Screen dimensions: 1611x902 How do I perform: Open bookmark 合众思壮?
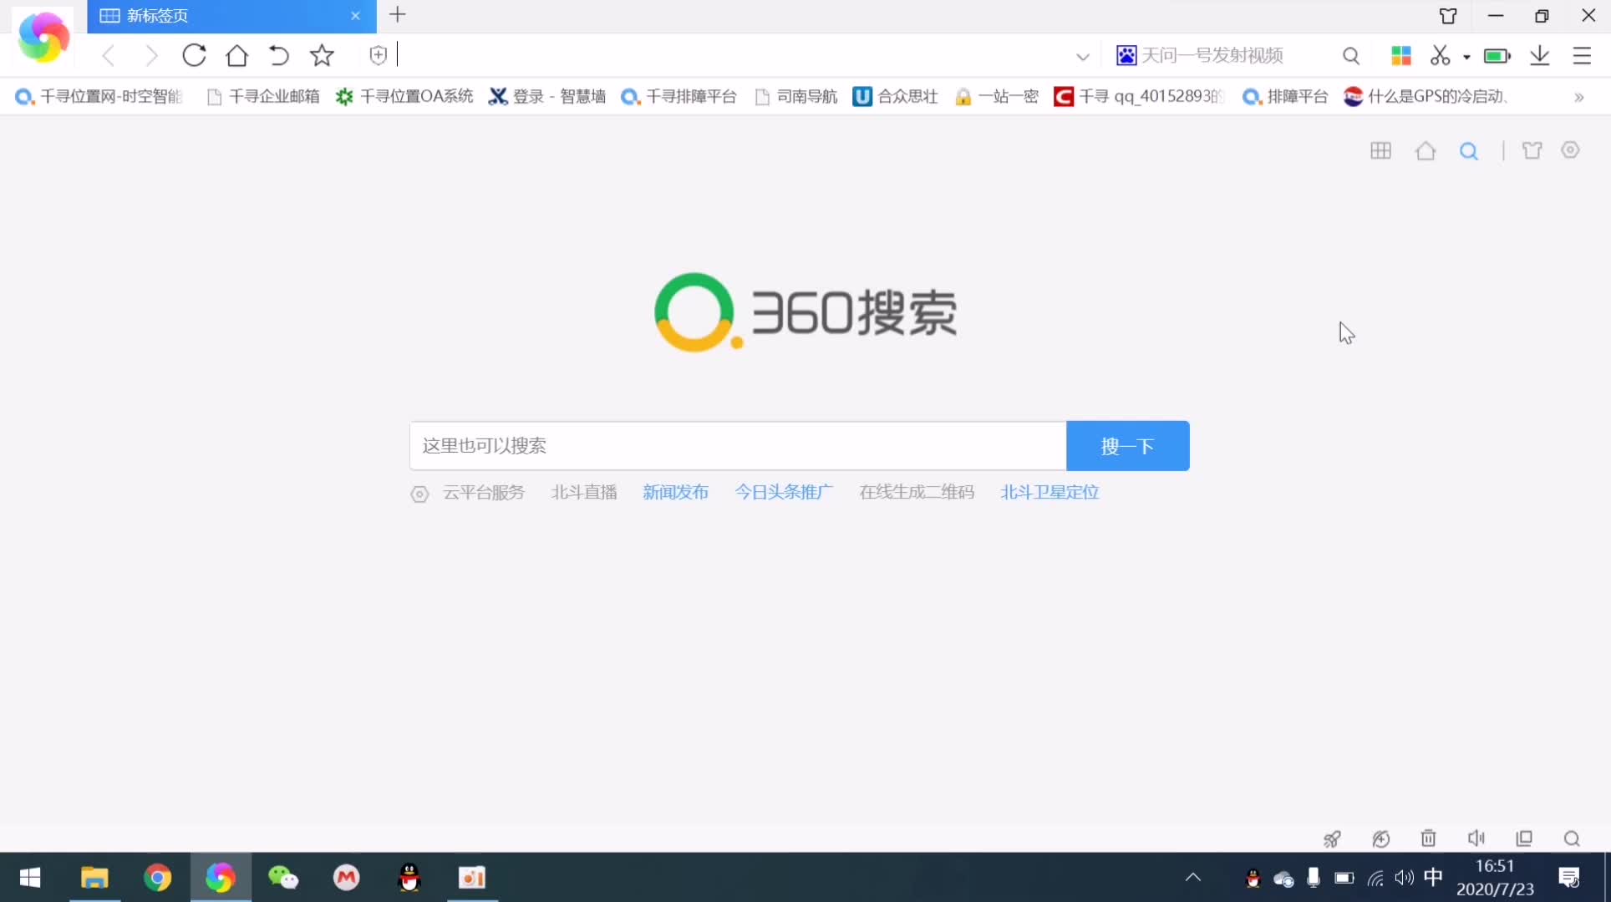[x=895, y=97]
